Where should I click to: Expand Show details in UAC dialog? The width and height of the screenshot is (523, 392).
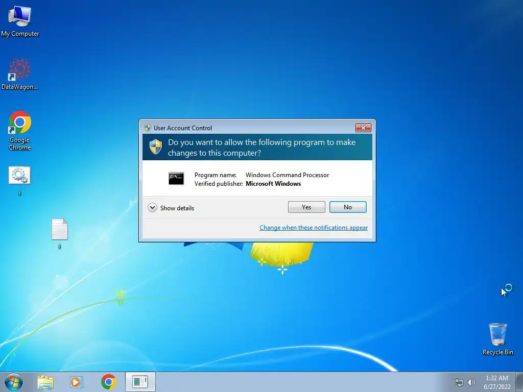coord(171,208)
